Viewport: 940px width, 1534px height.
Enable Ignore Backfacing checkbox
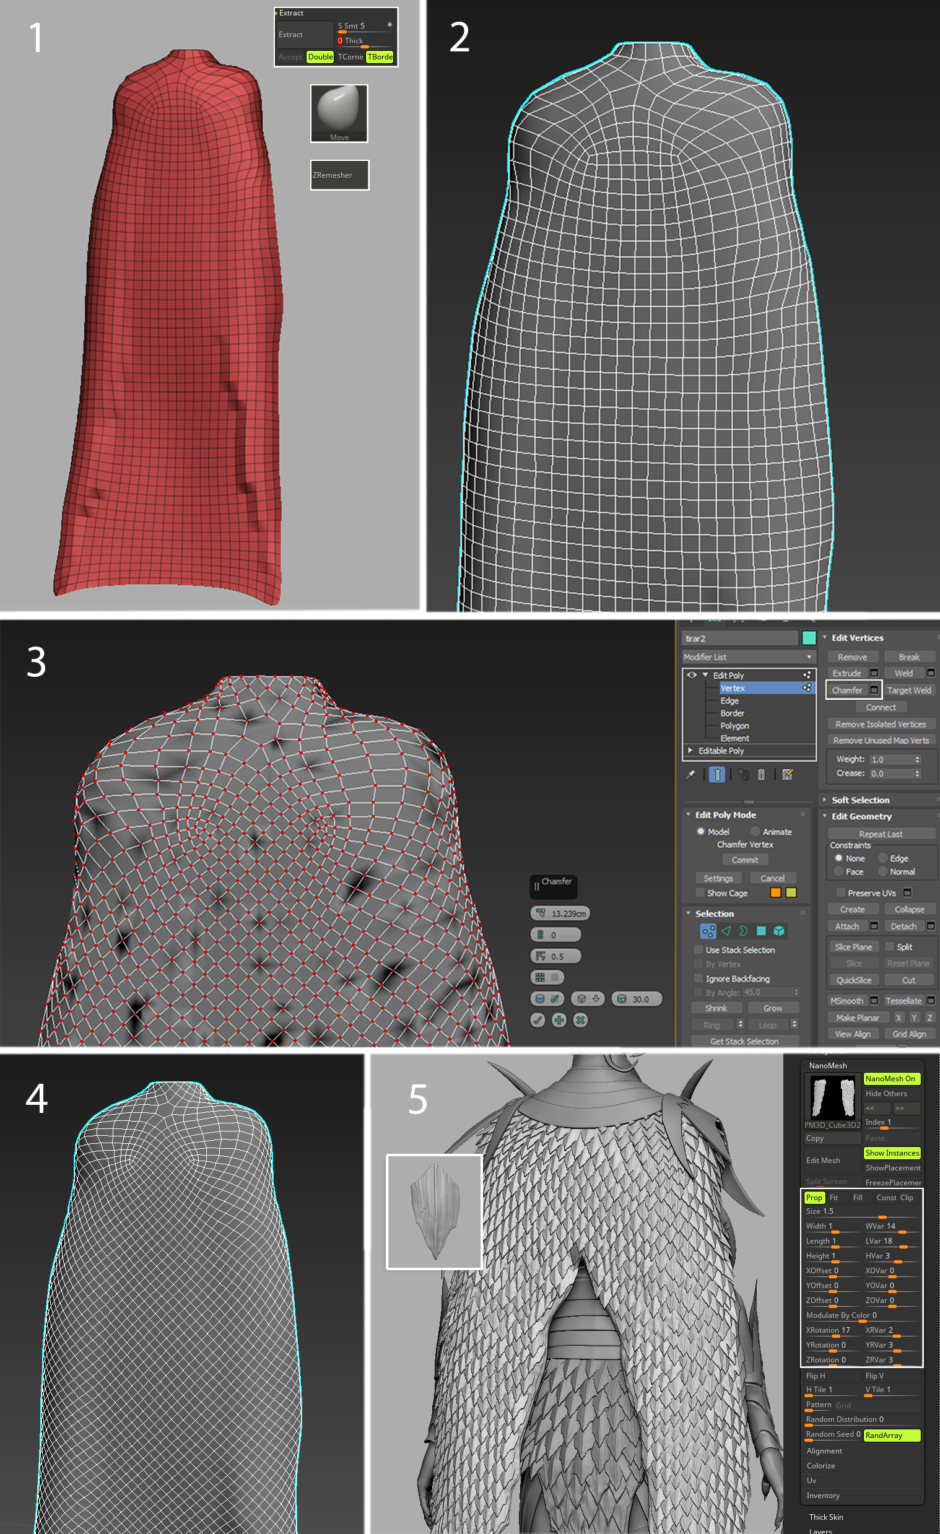click(x=698, y=978)
